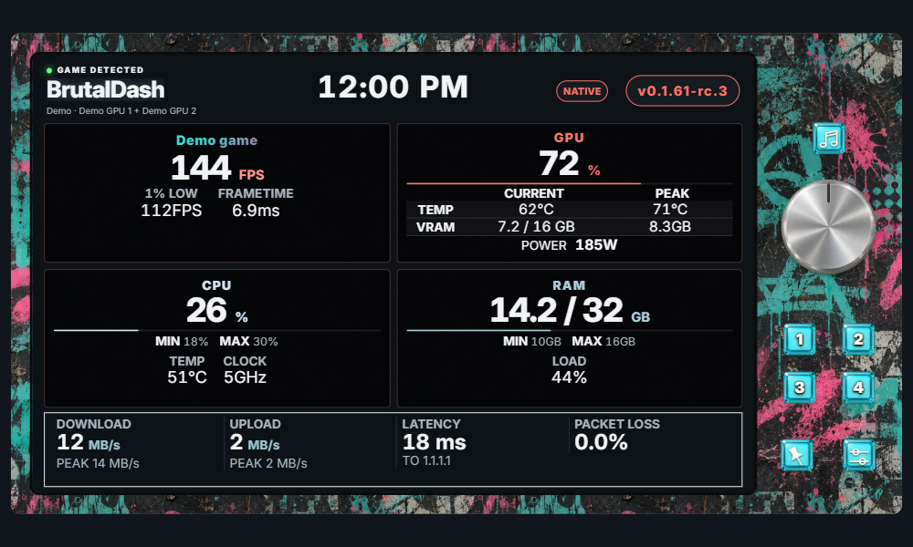Image resolution: width=913 pixels, height=547 pixels.
Task: Click the GAME DETECTED status indicator
Action: [95, 70]
